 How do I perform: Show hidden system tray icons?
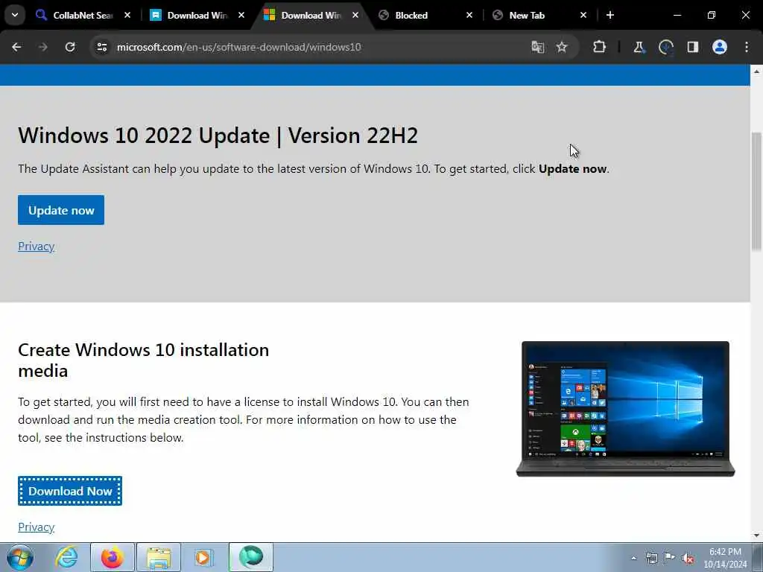[633, 558]
